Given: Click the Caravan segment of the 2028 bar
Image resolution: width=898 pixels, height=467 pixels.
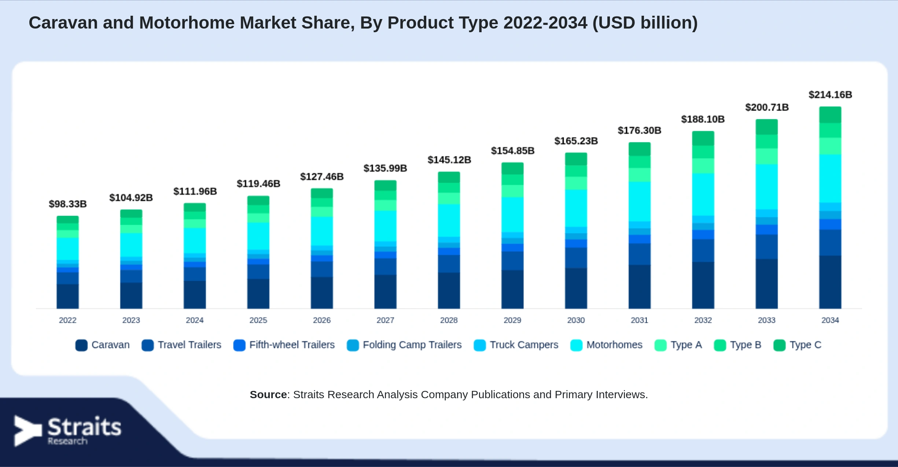Looking at the screenshot, I should click(449, 291).
